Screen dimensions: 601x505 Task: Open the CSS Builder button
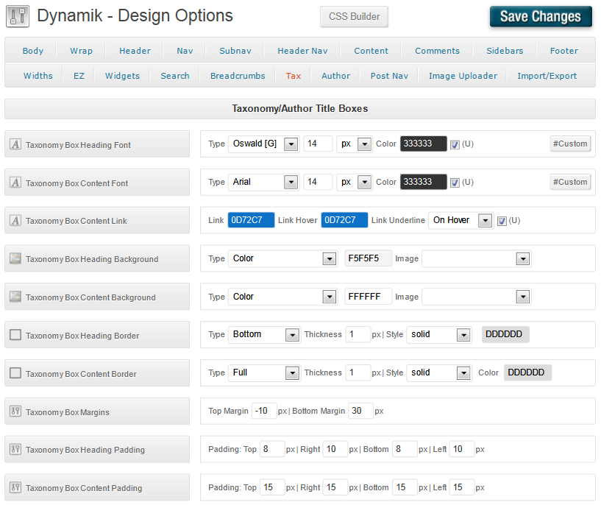coord(354,16)
